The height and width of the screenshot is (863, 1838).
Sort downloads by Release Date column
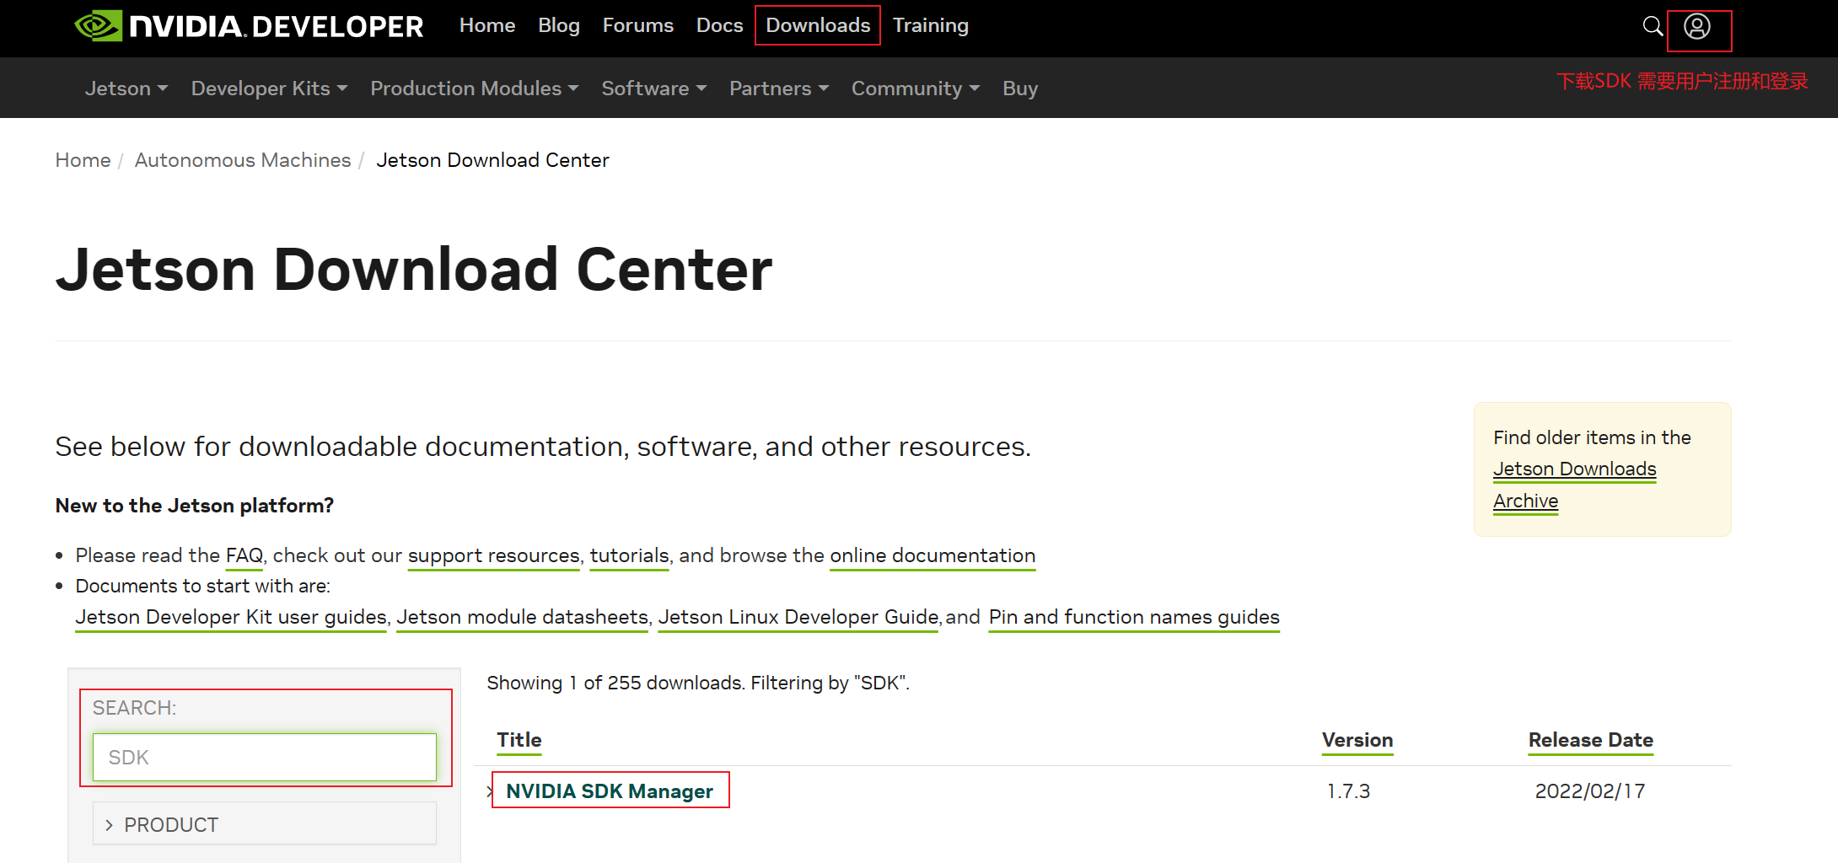(x=1591, y=740)
